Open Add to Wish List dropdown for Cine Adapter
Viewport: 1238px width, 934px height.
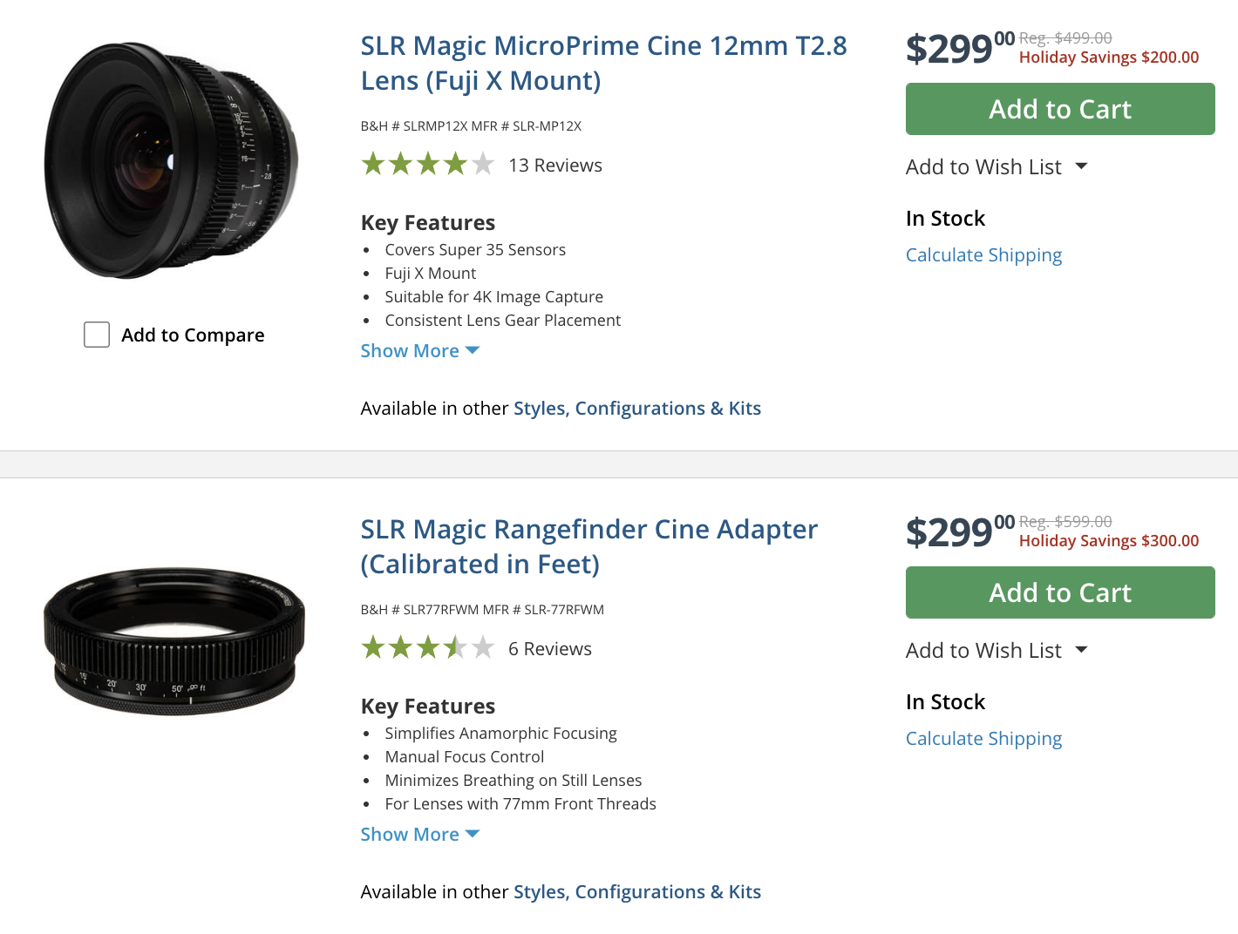point(996,651)
